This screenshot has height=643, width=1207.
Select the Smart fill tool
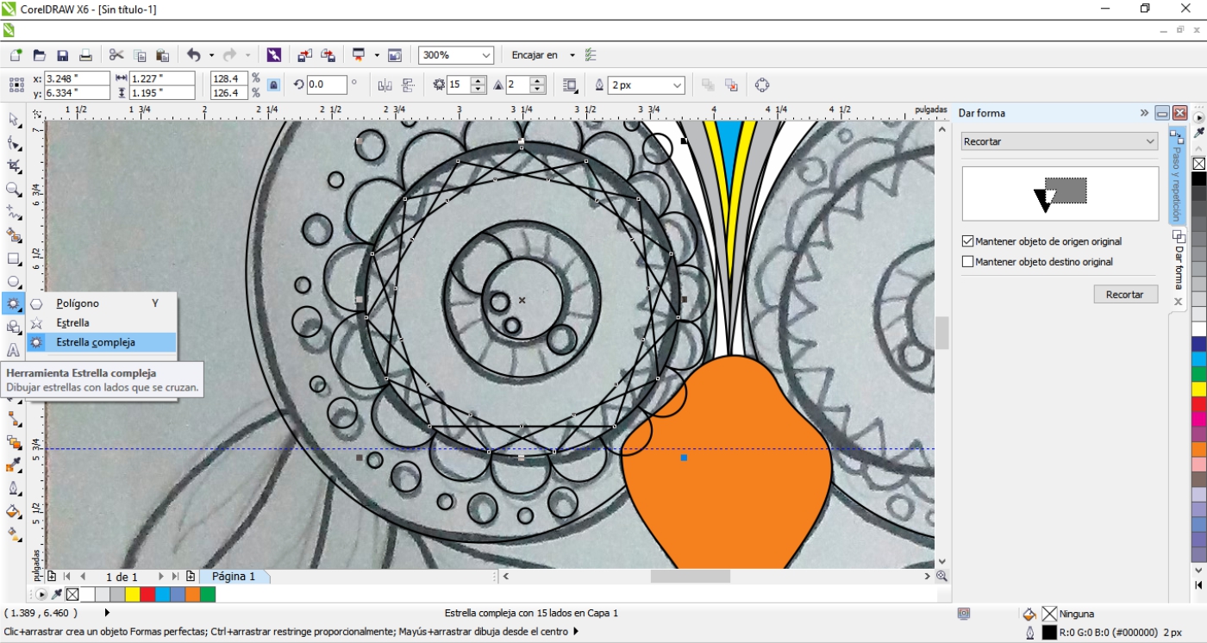(14, 234)
